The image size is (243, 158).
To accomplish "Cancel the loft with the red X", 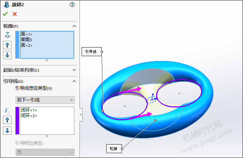I will (15, 14).
